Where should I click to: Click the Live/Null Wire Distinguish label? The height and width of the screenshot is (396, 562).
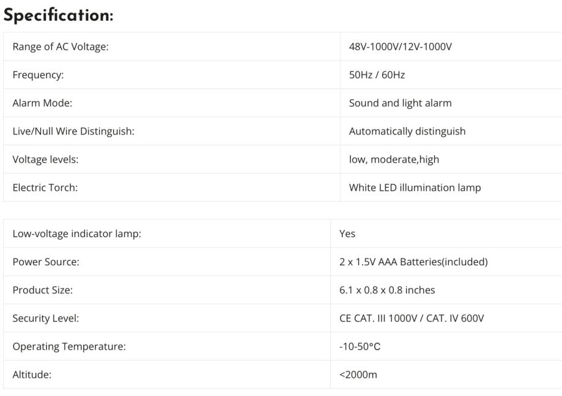point(73,131)
